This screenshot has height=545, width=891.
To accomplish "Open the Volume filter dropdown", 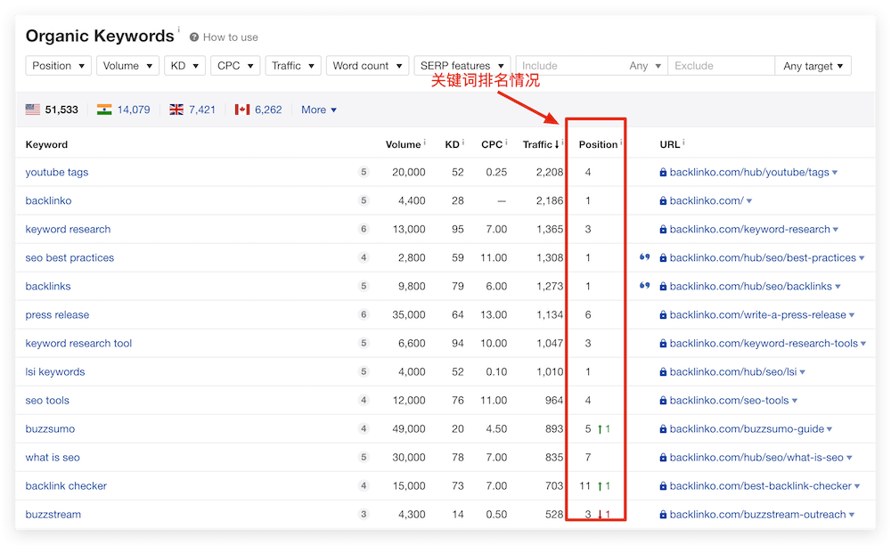I will pos(127,66).
